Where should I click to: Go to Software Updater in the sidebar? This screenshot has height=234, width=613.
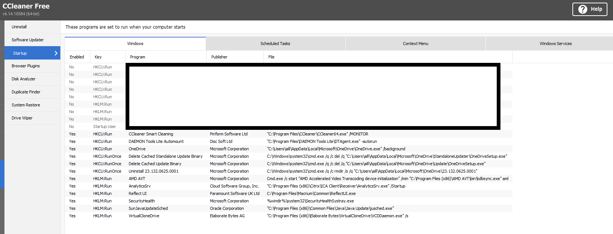pos(32,40)
